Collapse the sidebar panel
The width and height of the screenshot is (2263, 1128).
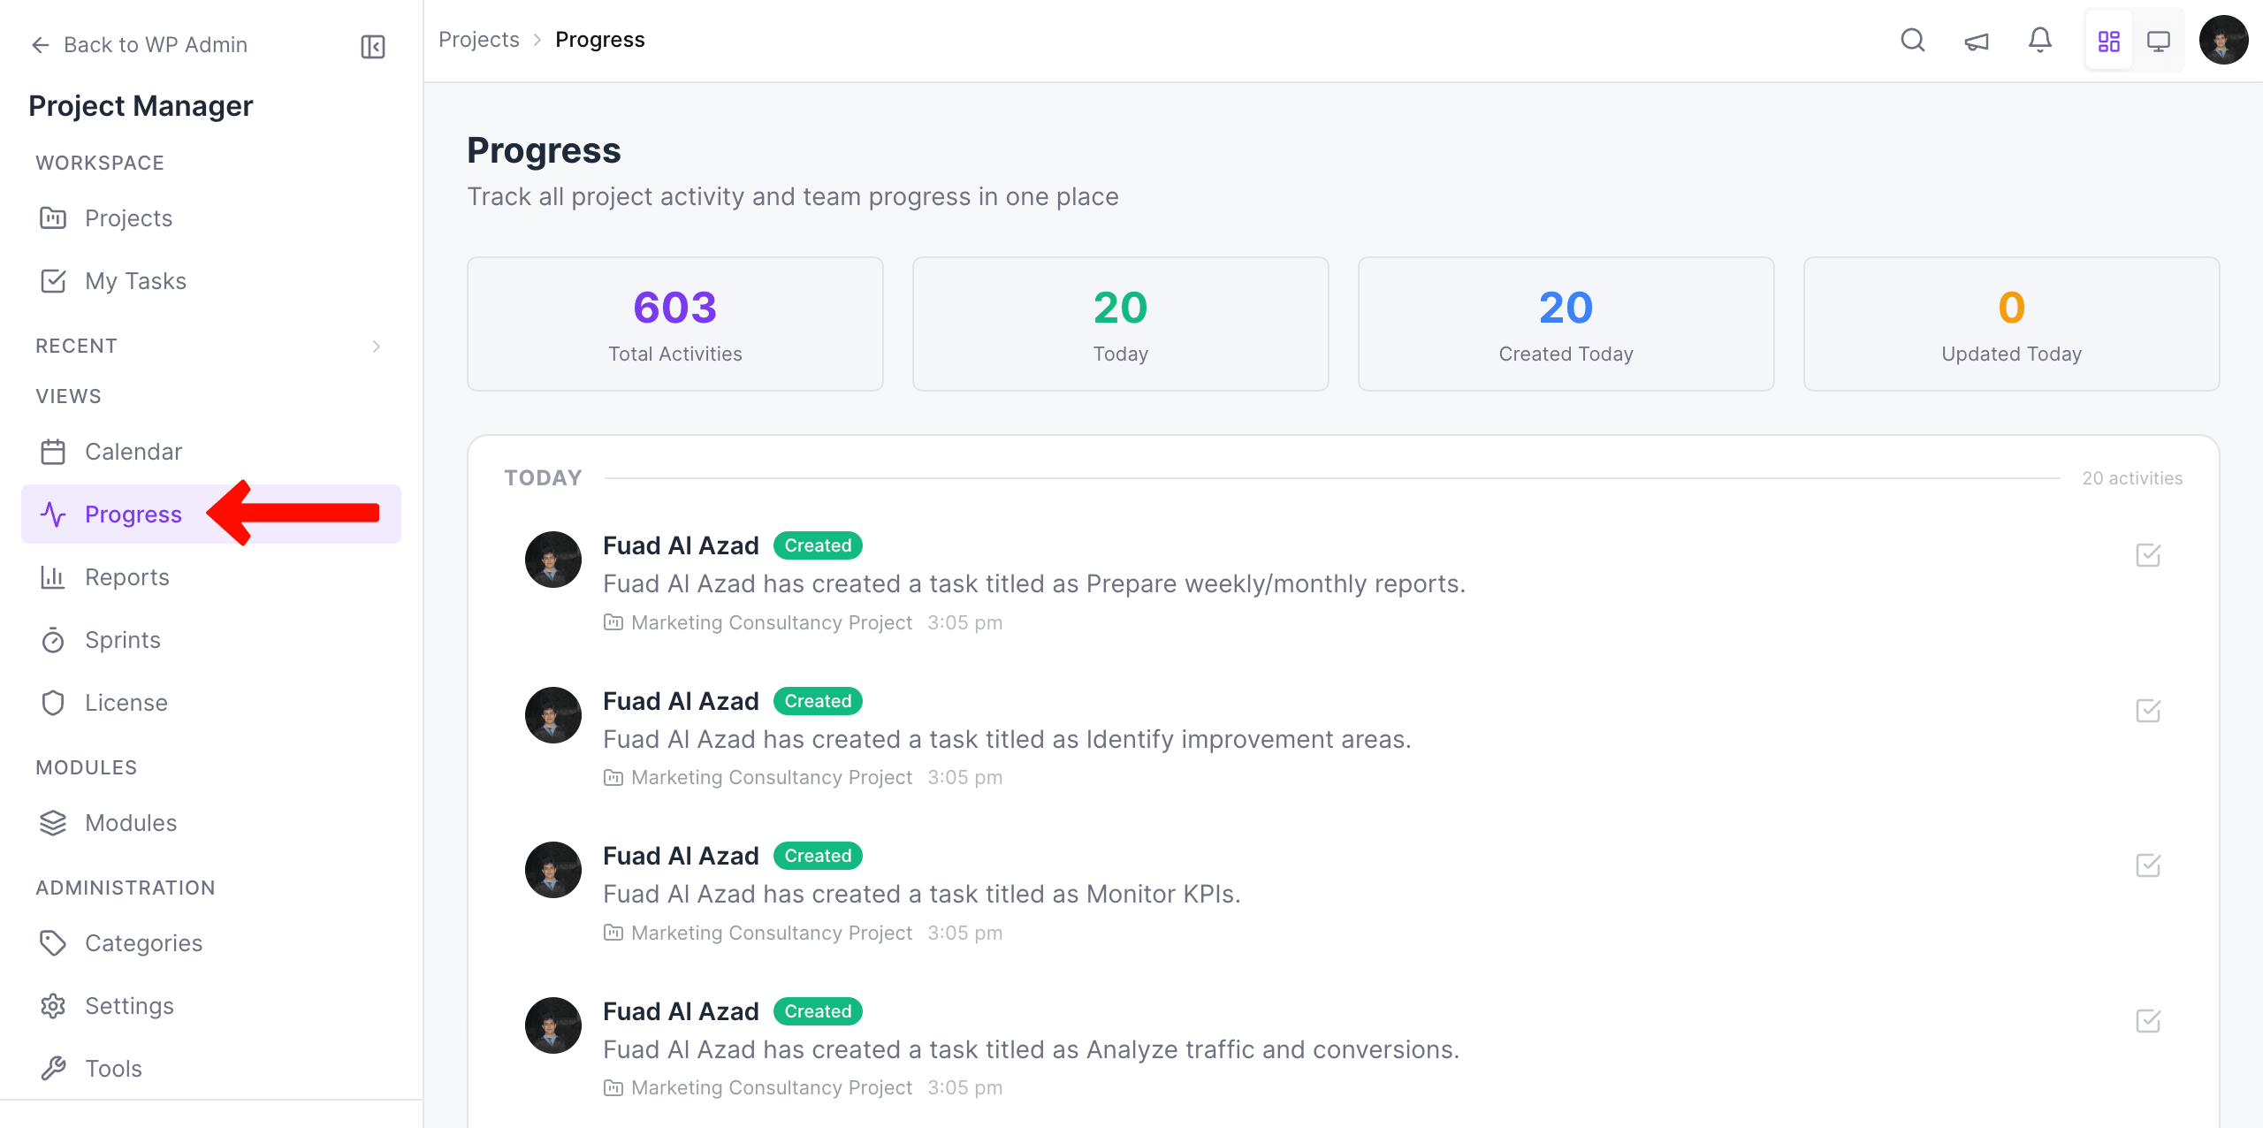(x=372, y=46)
